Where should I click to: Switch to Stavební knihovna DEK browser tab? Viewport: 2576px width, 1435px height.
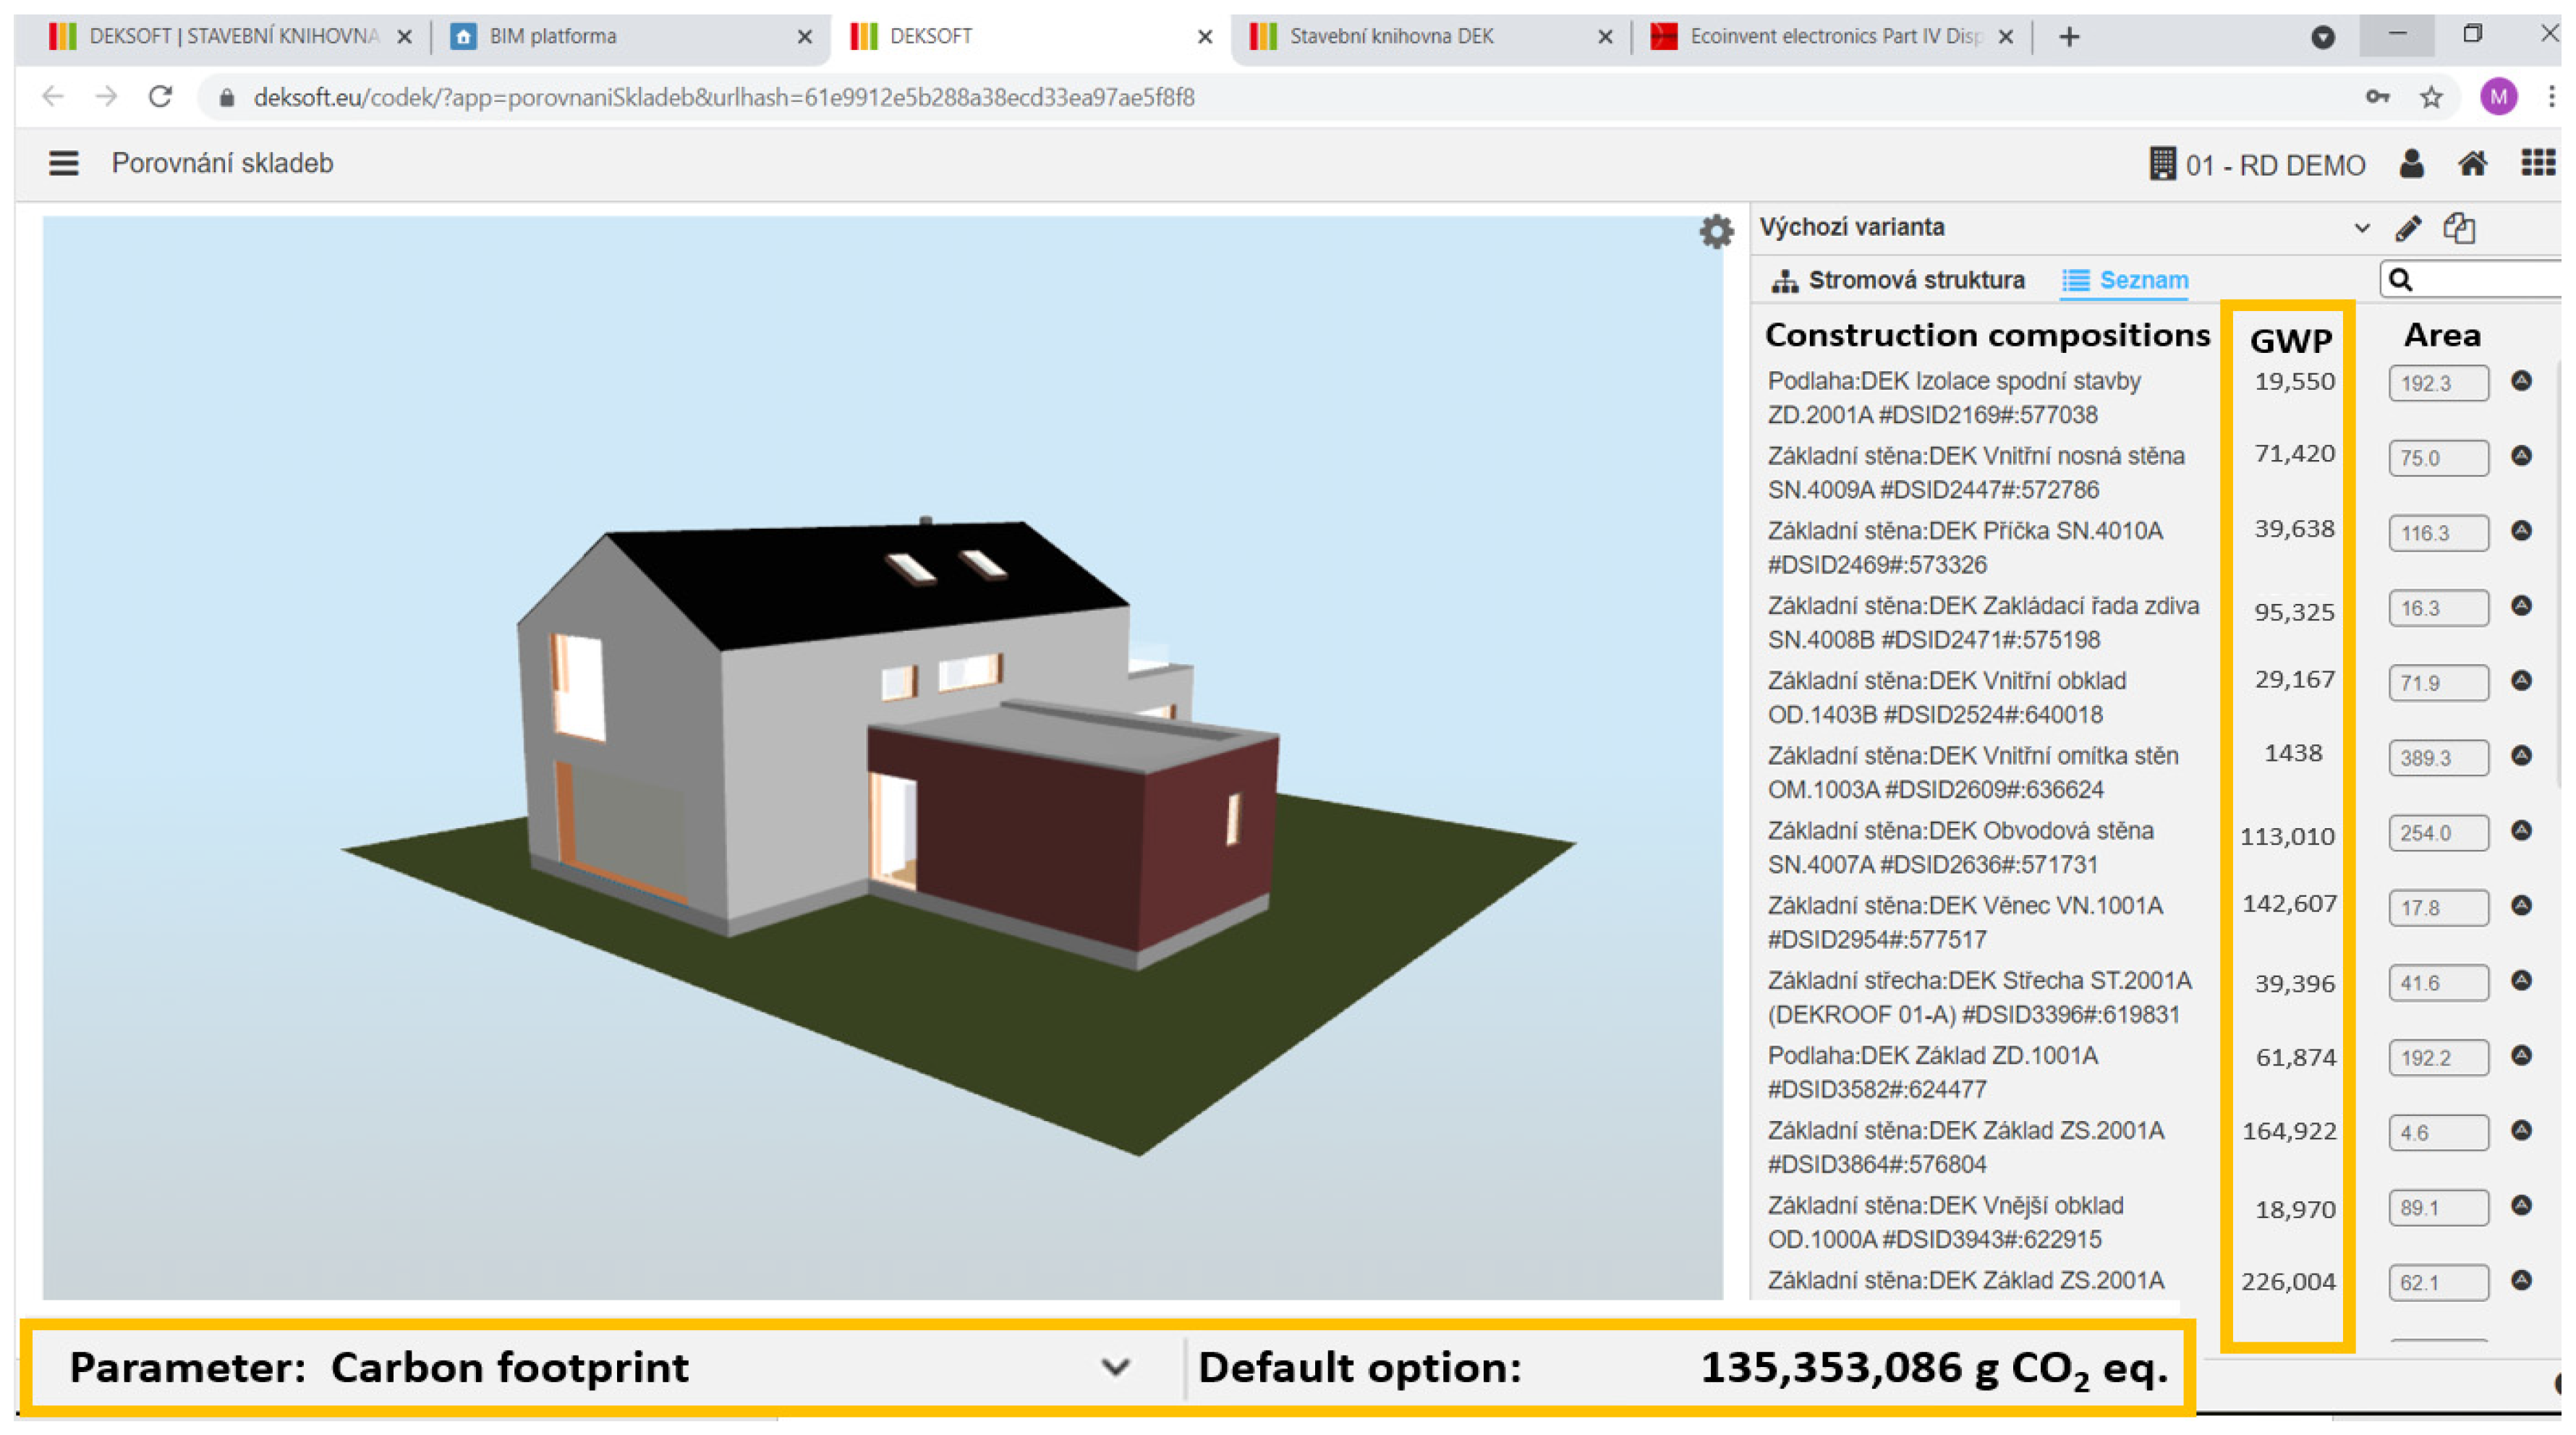(x=1390, y=37)
